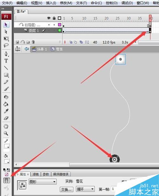Toggle lock dot of guide layer 引导层
The height and width of the screenshot is (196, 159).
[x=54, y=25]
